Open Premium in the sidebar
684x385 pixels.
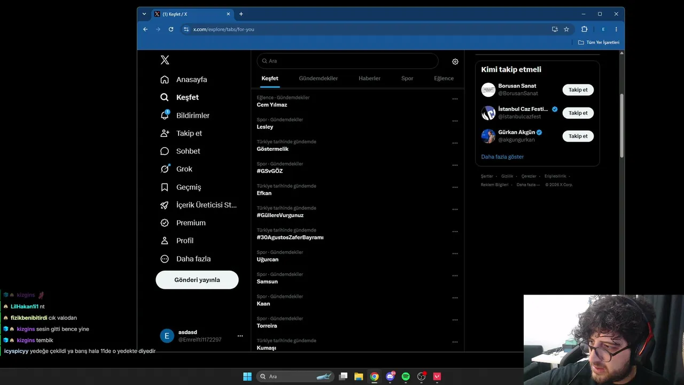tap(183, 223)
